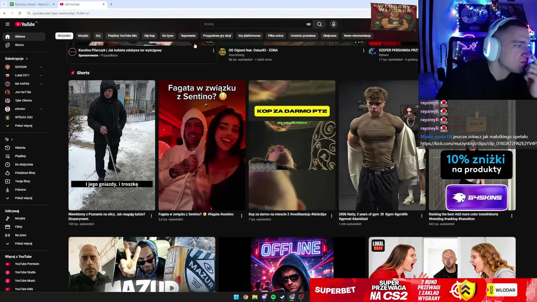This screenshot has width=537, height=302.
Task: Open the eXmiter subscription channel
Action: [23, 109]
